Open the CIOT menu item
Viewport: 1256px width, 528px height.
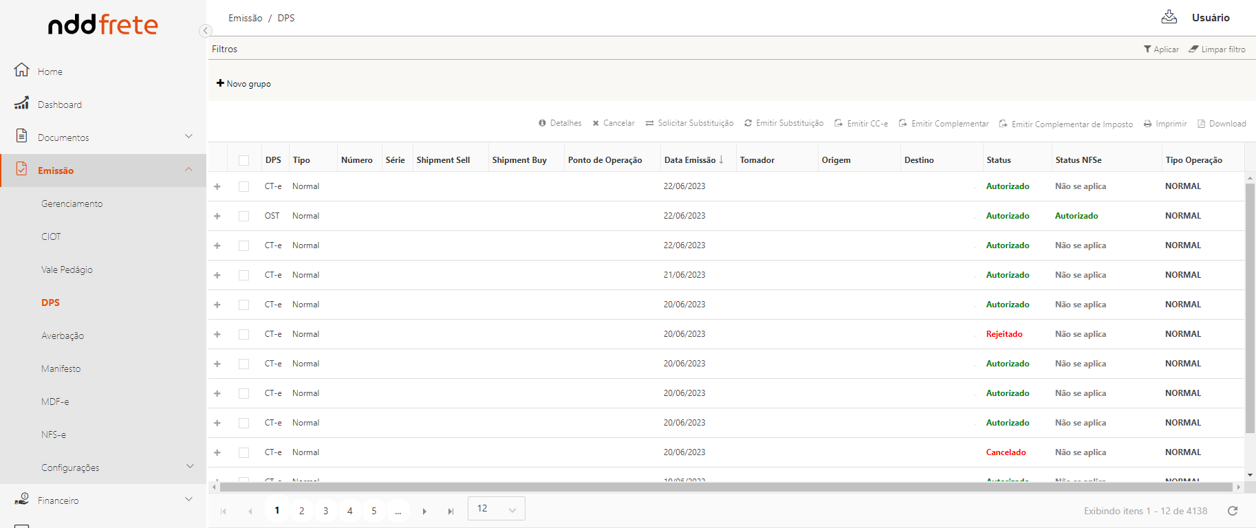pos(51,236)
